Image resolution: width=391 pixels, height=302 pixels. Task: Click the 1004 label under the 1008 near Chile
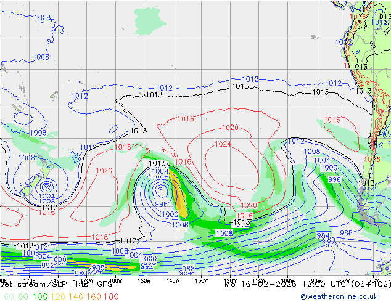(x=322, y=160)
